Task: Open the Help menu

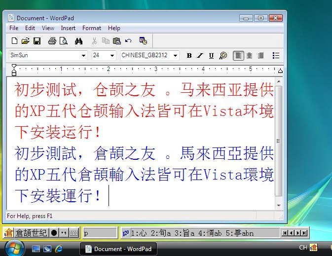Action: (114, 28)
